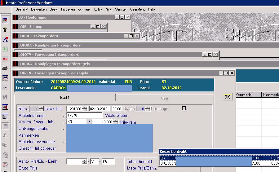Open the Help menu
Image resolution: width=279 pixels, height=172 pixels.
[151, 9]
